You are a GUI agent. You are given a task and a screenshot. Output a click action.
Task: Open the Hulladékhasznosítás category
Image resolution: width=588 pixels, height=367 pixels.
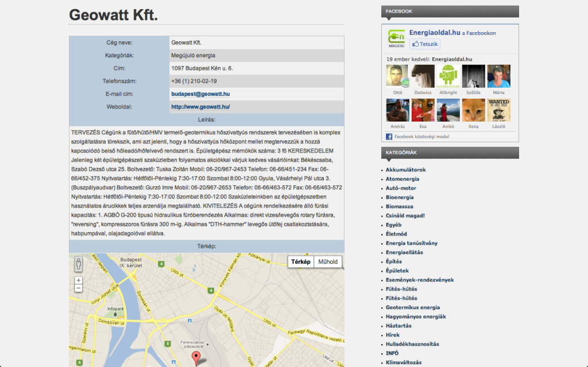(412, 344)
